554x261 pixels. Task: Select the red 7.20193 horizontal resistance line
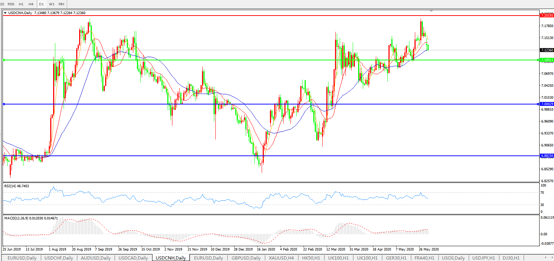[253, 16]
